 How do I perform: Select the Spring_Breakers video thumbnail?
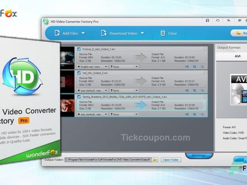tap(67, 106)
